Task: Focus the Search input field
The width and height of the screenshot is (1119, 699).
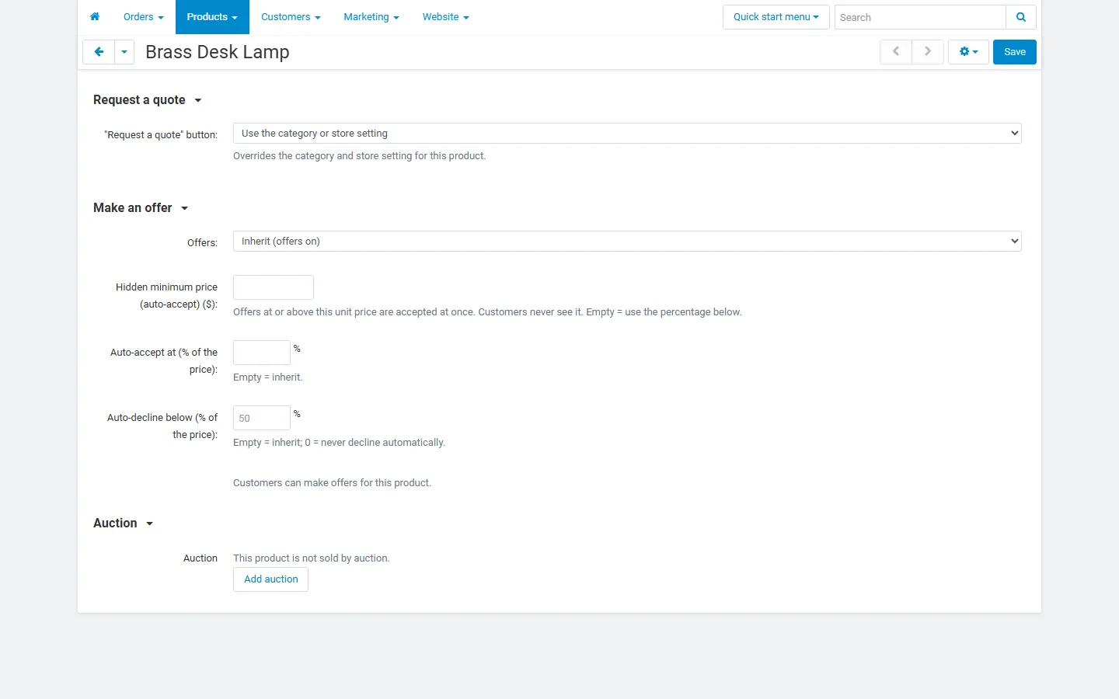Action: (920, 17)
